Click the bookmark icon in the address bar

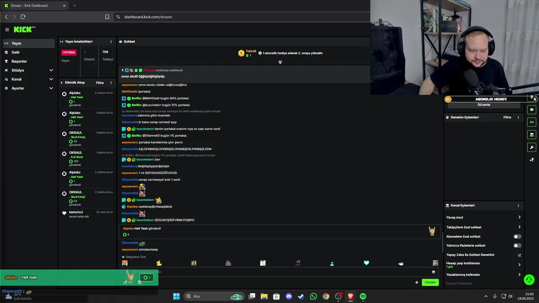[x=107, y=17]
